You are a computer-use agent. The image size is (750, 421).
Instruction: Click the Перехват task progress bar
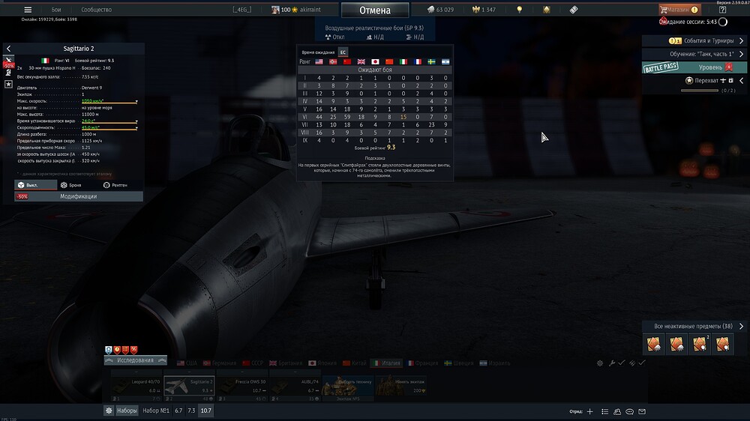[x=699, y=91]
